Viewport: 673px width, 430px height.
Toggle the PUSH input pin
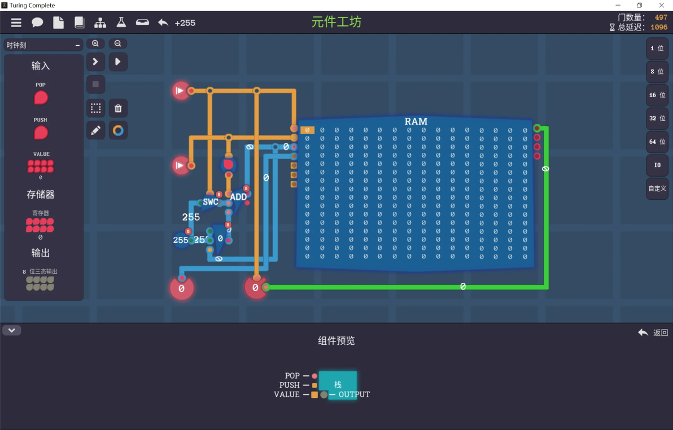click(41, 133)
